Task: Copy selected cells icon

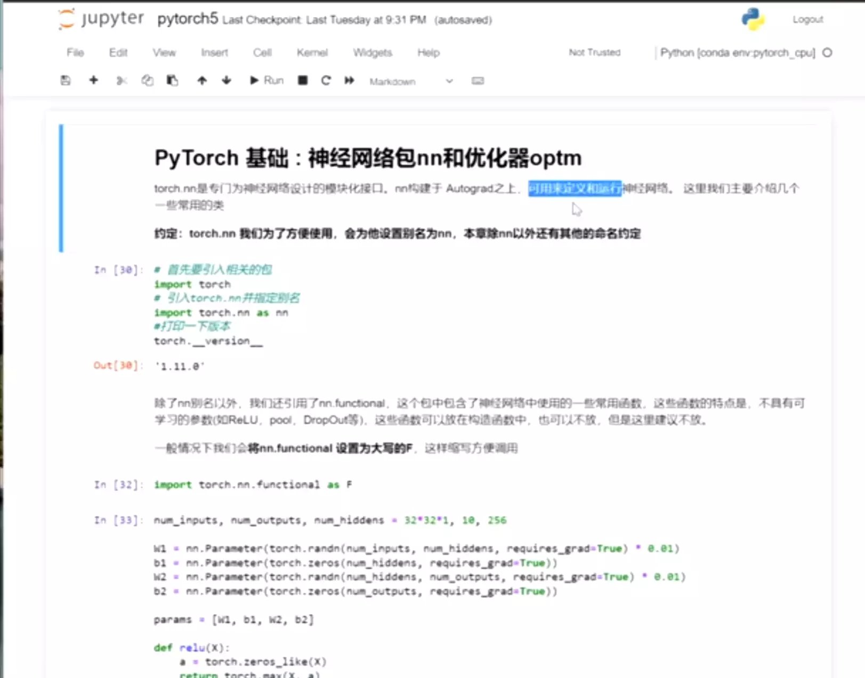Action: coord(147,80)
